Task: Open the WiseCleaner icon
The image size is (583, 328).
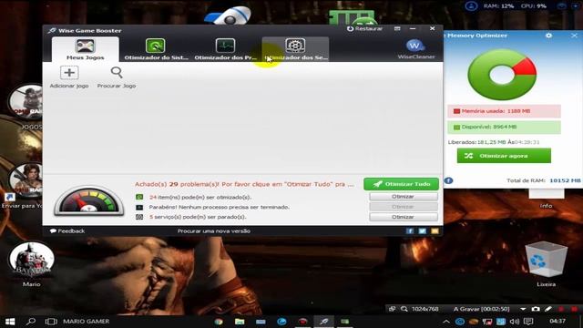Action: (x=415, y=48)
